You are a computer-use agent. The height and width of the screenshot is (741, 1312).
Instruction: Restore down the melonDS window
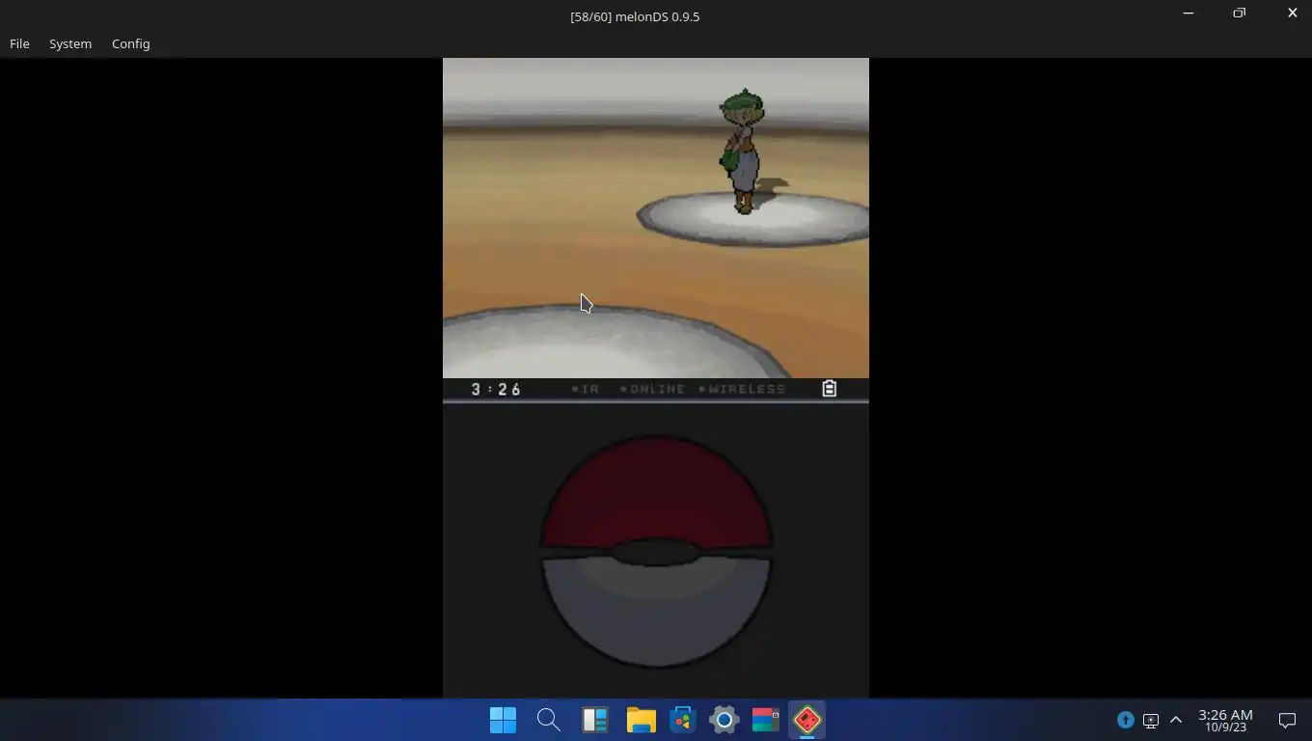[x=1240, y=14]
